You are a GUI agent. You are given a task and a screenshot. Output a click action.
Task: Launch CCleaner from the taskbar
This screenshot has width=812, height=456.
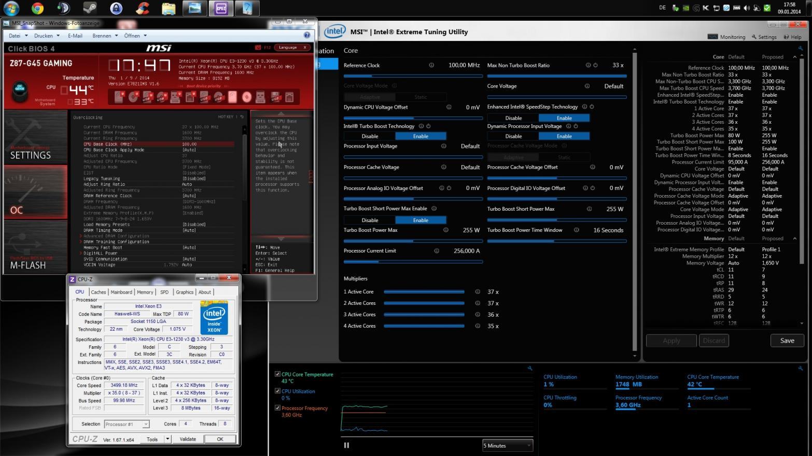pyautogui.click(x=142, y=8)
